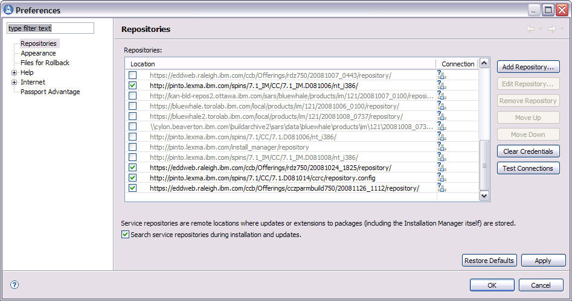Open forward history dropdown arrow
This screenshot has height=301, width=572.
[x=562, y=29]
